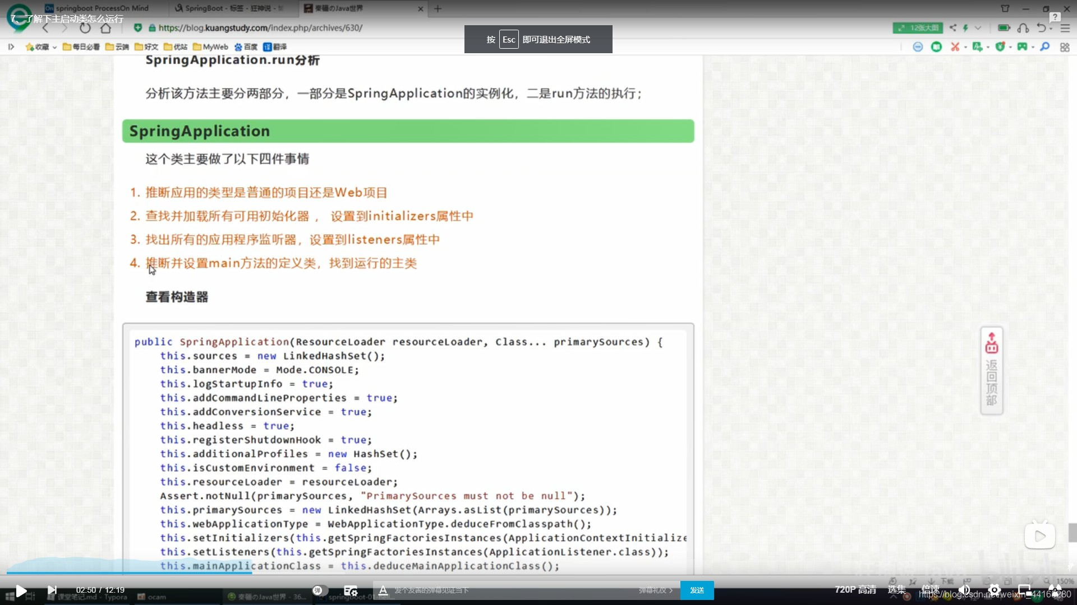Click the browser home icon
The width and height of the screenshot is (1077, 605).
[105, 28]
